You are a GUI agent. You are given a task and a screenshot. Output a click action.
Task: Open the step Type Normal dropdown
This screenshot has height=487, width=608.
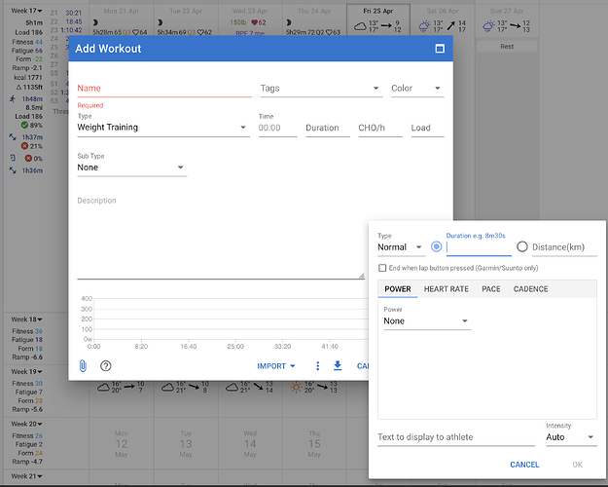tap(401, 247)
